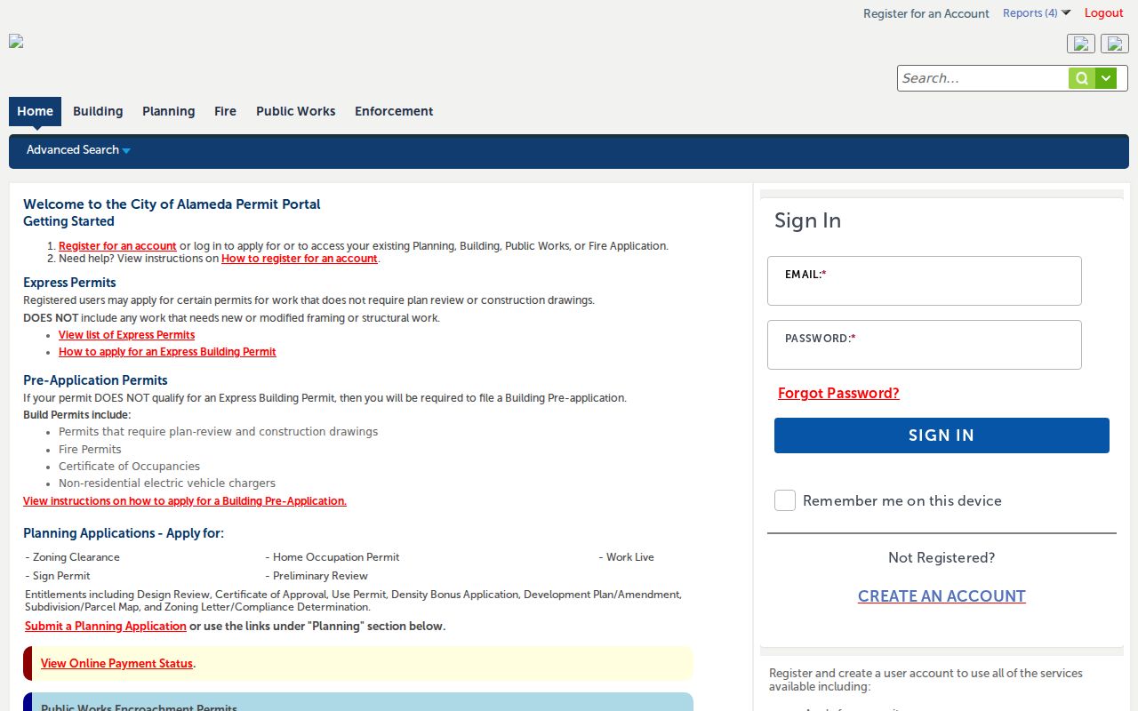Check Remember me on this device
This screenshot has height=711, width=1138.
(x=785, y=500)
